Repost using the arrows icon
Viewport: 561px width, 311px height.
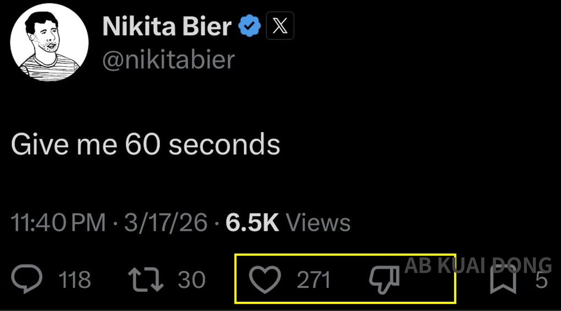146,280
